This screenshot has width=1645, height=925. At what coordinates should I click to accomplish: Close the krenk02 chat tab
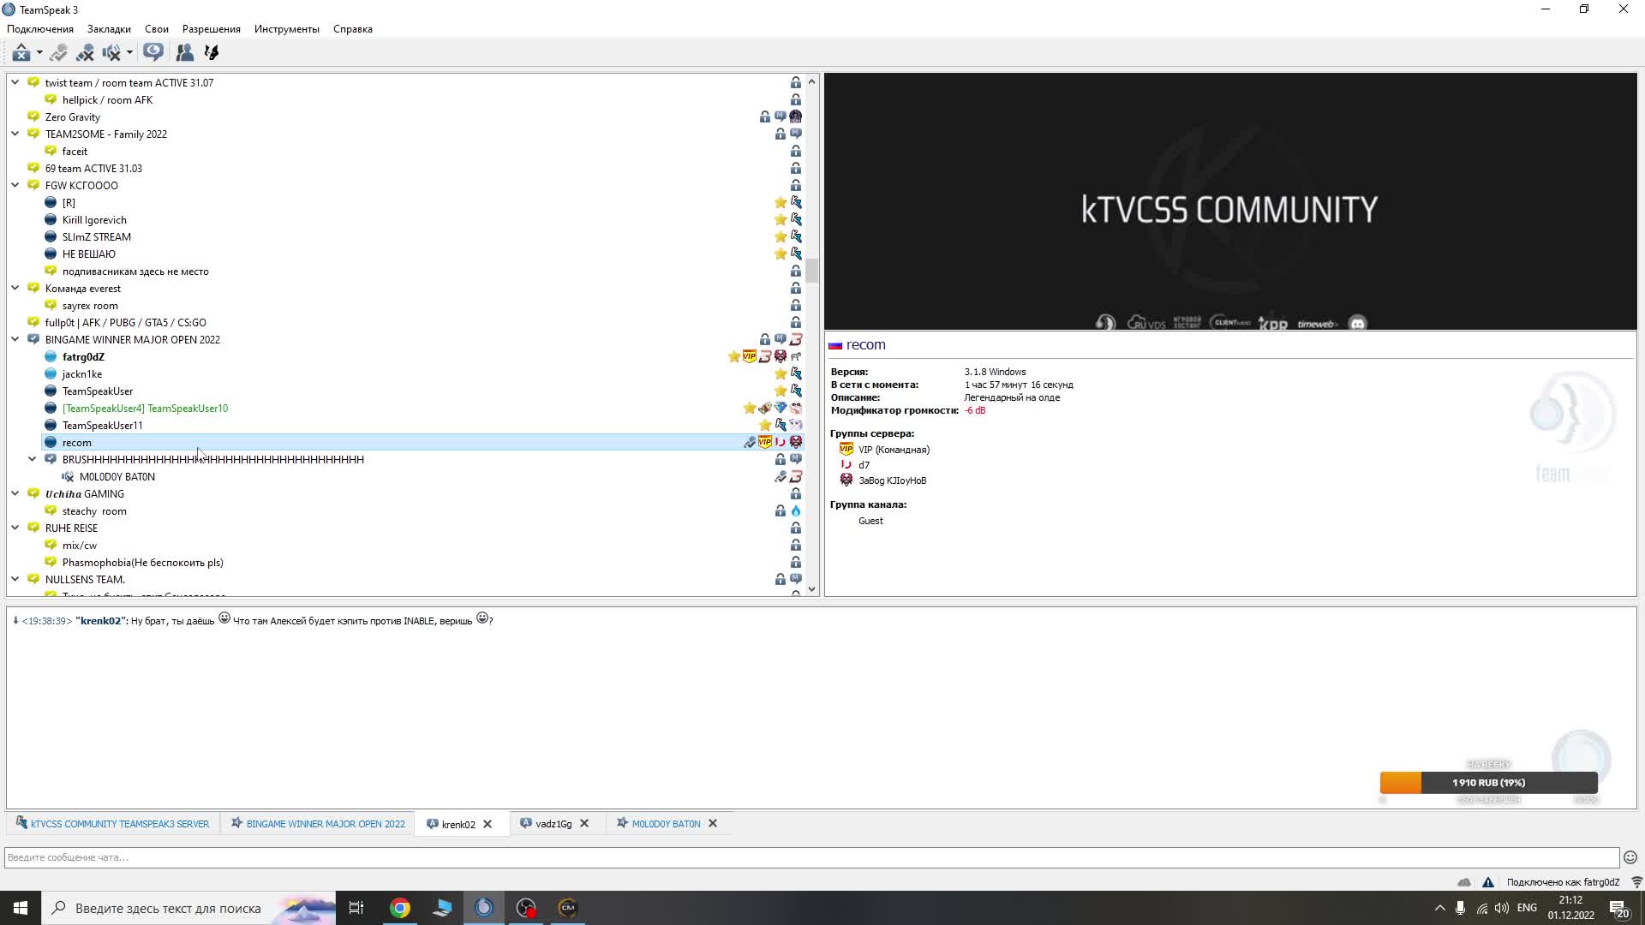488,824
